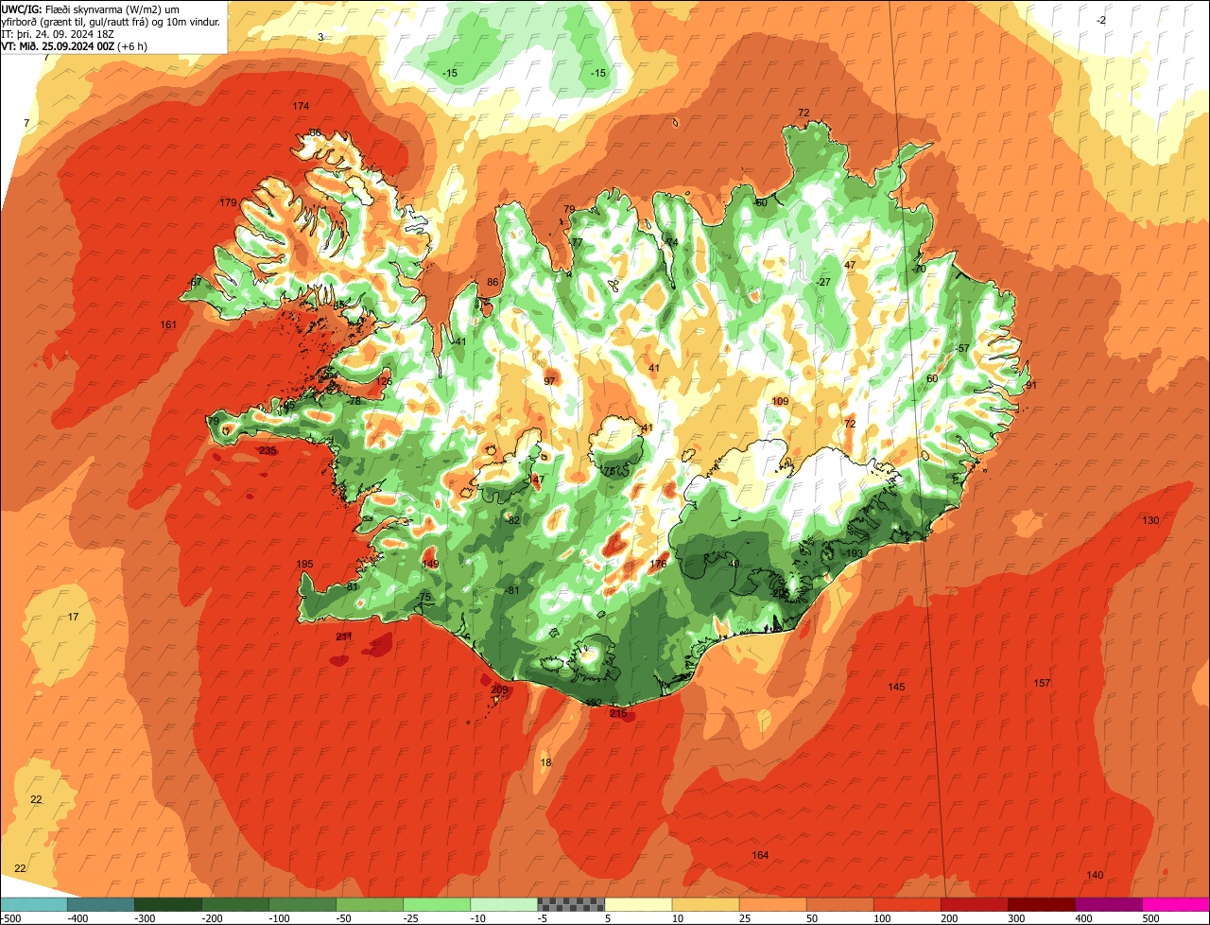The width and height of the screenshot is (1210, 925).
Task: Click the legend swatch between 10 and 25
Action: tap(705, 905)
